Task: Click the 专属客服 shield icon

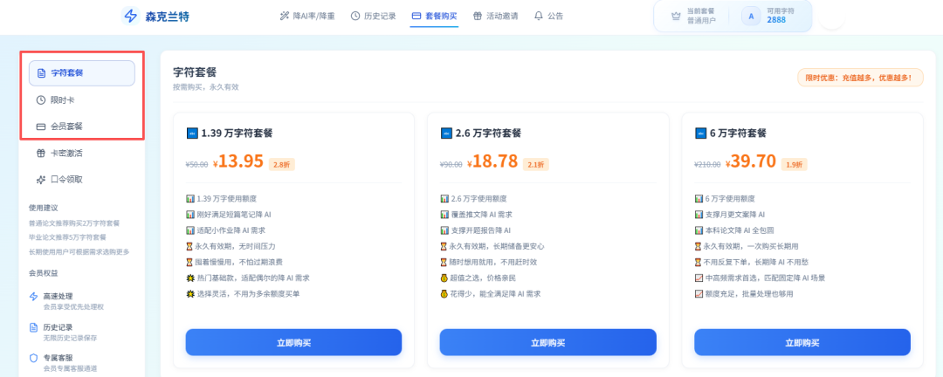Action: 33,358
